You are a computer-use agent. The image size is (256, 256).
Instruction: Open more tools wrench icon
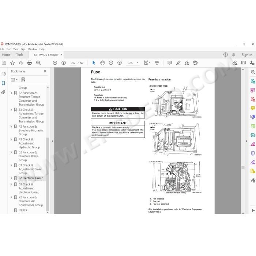point(253,180)
